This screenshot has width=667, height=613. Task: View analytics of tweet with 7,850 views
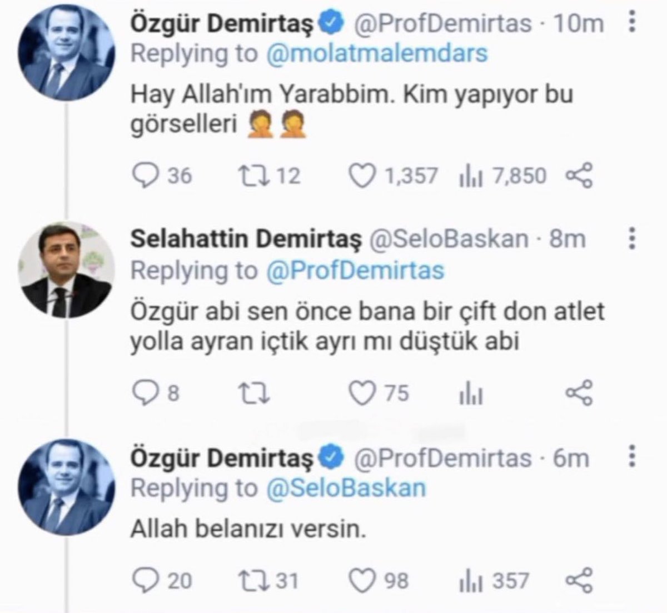[470, 176]
